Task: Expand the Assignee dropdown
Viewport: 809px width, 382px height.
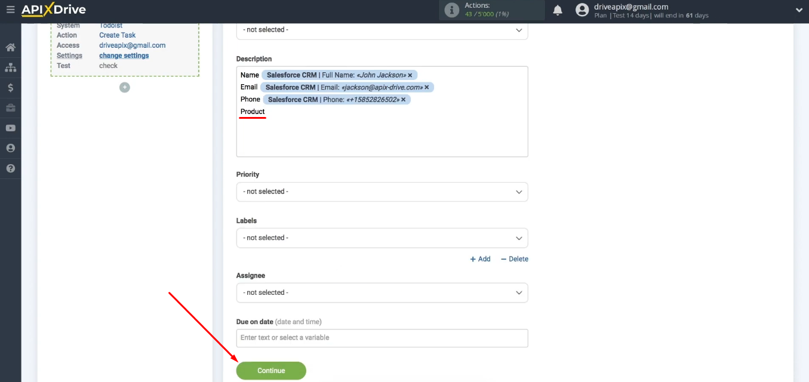Action: click(382, 292)
